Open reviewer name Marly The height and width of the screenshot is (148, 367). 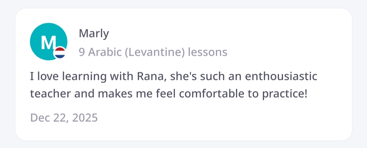pyautogui.click(x=94, y=33)
